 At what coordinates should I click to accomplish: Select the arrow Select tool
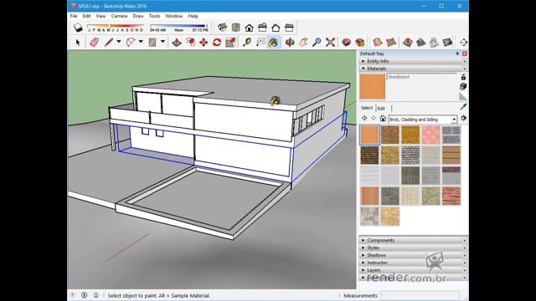tap(78, 43)
